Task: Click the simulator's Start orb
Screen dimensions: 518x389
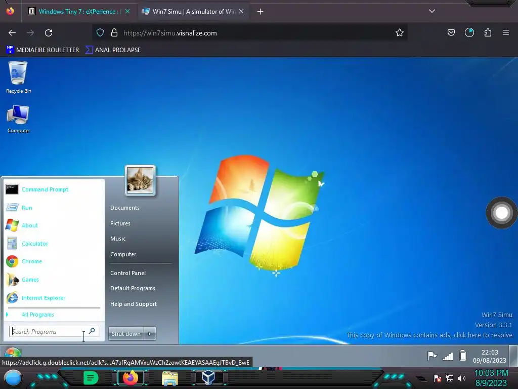Action: point(13,352)
